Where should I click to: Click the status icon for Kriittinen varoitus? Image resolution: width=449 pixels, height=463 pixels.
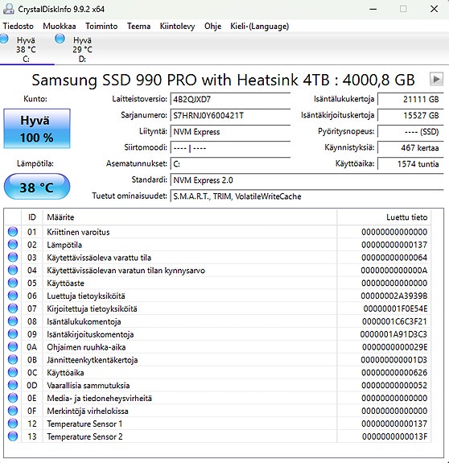pos(13,232)
